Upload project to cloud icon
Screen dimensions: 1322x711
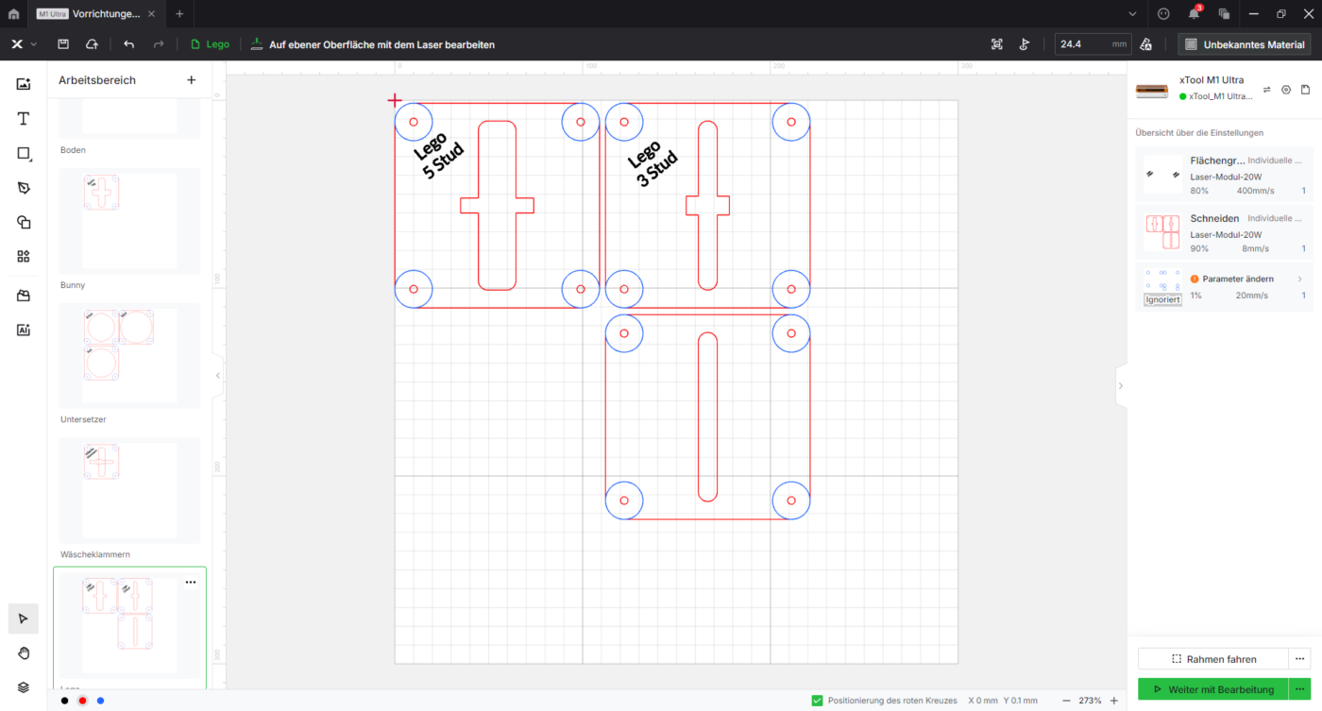pyautogui.click(x=92, y=44)
